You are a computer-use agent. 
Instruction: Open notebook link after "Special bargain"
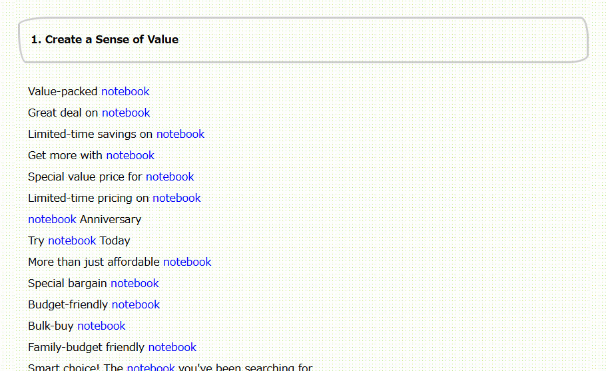(x=135, y=283)
